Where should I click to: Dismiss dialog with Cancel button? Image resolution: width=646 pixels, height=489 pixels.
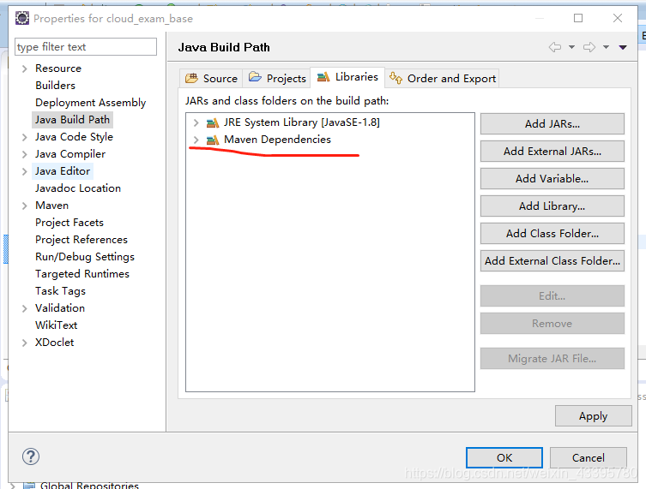point(589,458)
